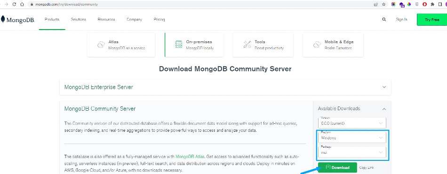Click the padlock site info icon
The width and height of the screenshot is (447, 174).
(32, 5)
